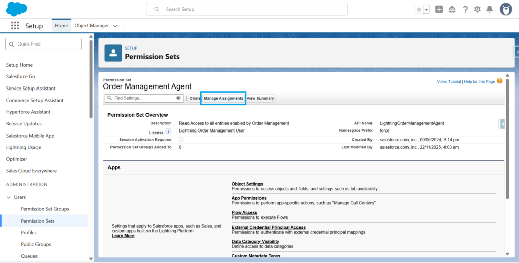Click the Salesforce cloud logo
This screenshot has width=519, height=263.
click(17, 9)
